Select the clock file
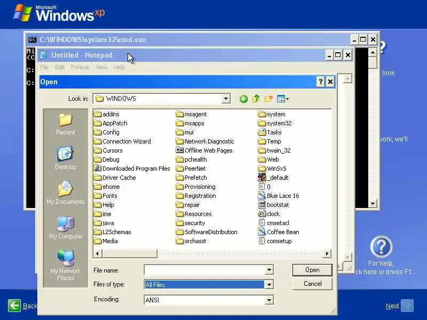 tap(269, 214)
